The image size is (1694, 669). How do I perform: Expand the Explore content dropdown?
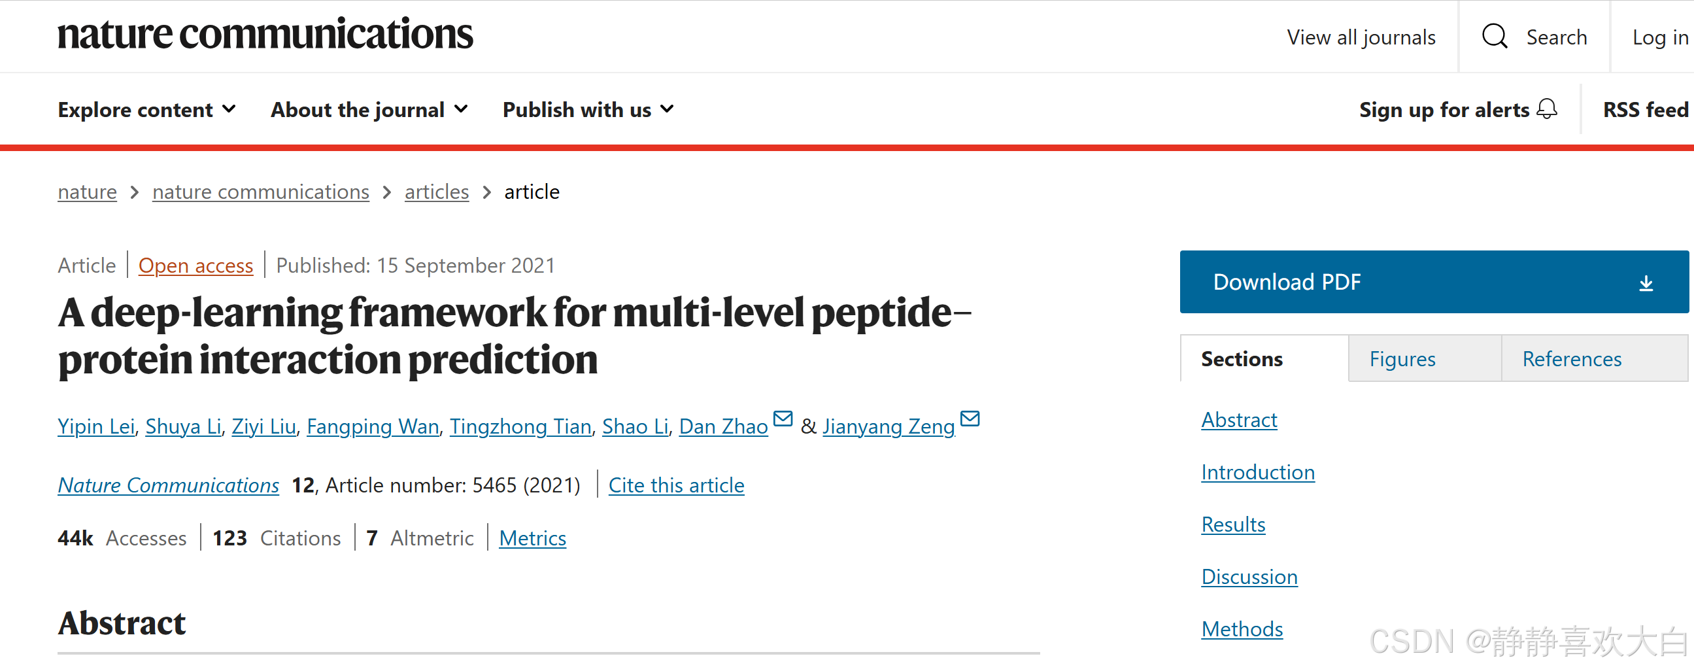[x=146, y=109]
